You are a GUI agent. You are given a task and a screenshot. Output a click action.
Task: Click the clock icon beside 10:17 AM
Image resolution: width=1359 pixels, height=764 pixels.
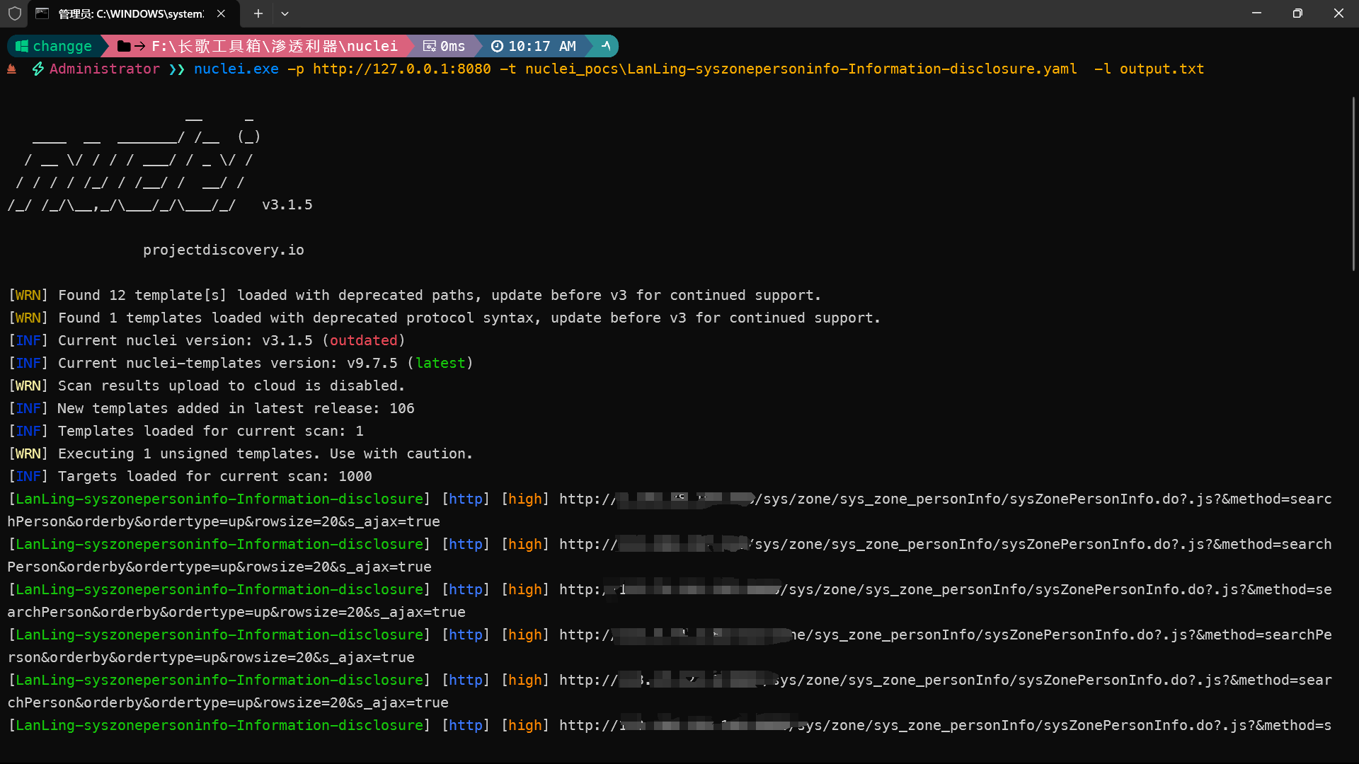(x=497, y=46)
